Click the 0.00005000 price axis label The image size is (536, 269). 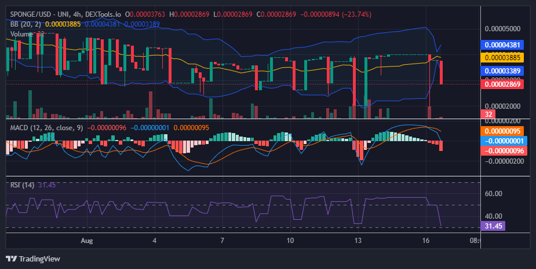pyautogui.click(x=502, y=28)
